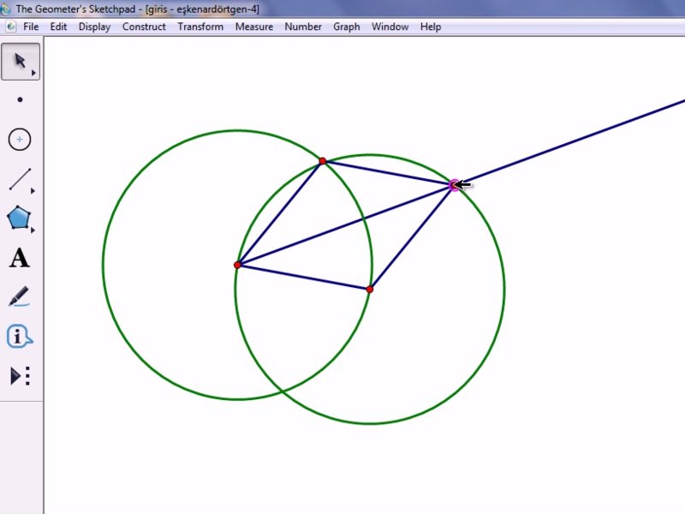Open the Number menu
This screenshot has width=685, height=514.
click(303, 27)
